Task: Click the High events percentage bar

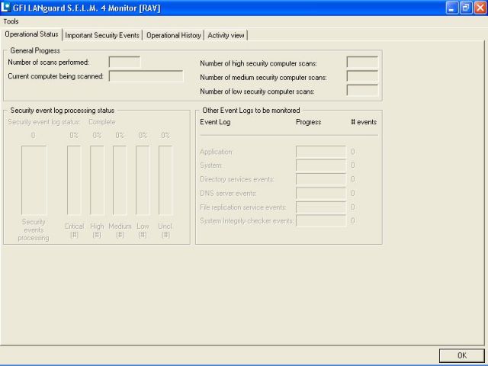Action: click(x=97, y=180)
